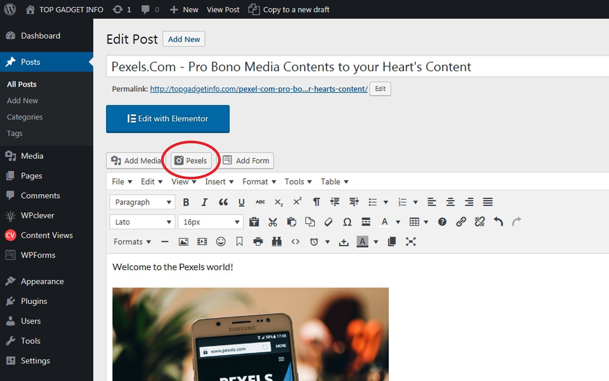Click the clear formatting eraser icon

tap(328, 222)
